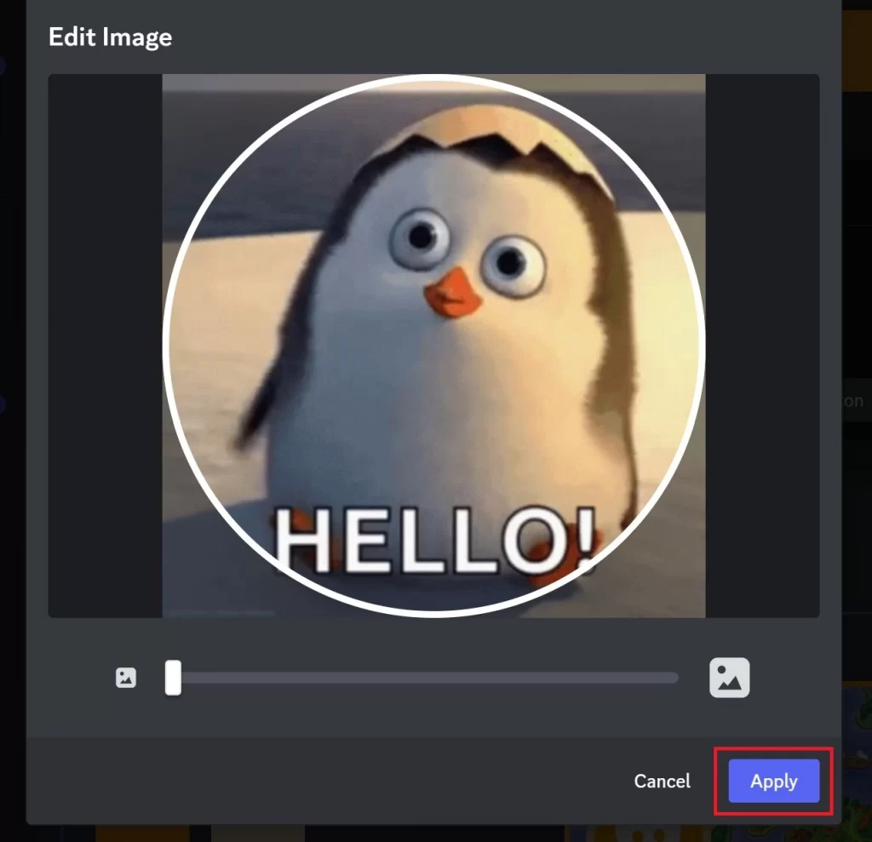Click the large image zoom-in icon

729,678
